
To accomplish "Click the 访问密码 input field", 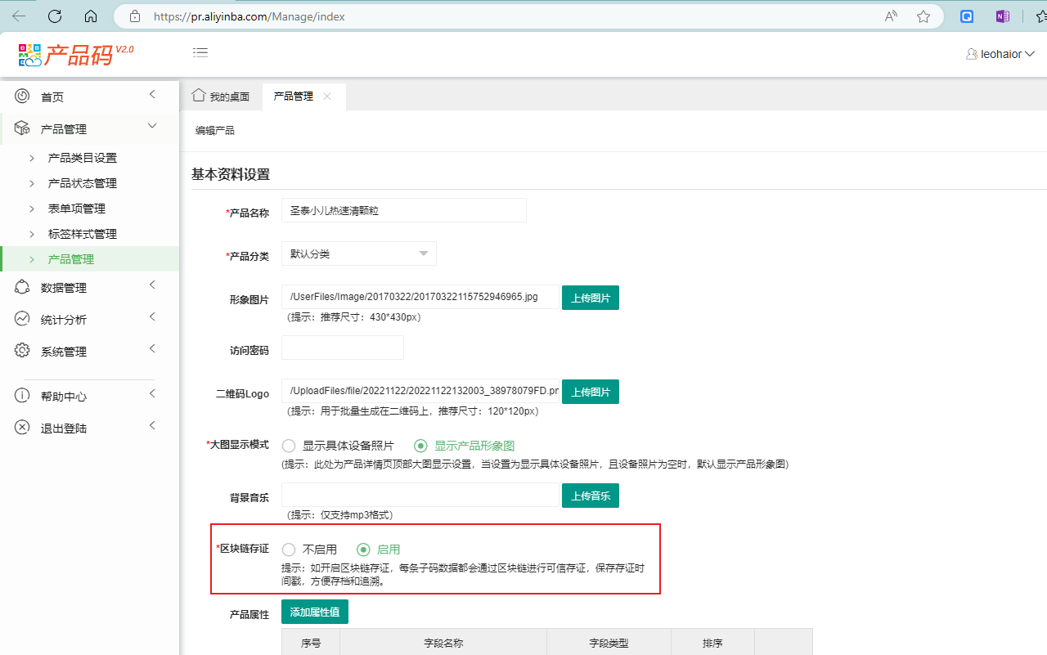I will point(342,348).
